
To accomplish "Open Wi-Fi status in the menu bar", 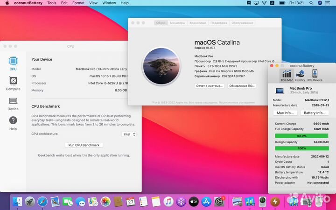I will pos(264,3).
